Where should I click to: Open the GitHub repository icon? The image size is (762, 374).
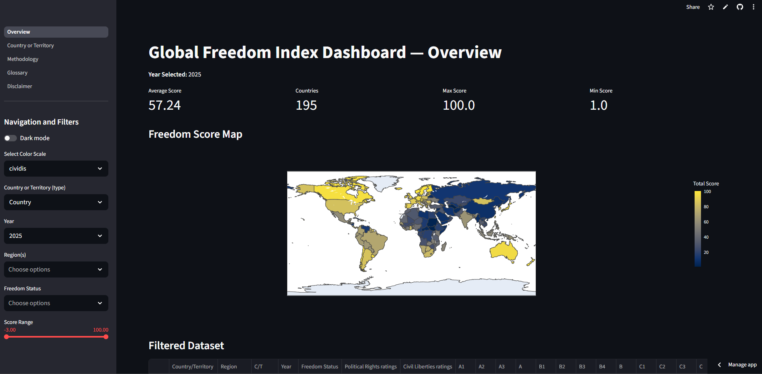pyautogui.click(x=740, y=7)
